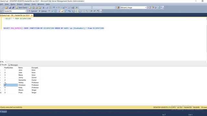Viewport: 207px width, 116px height.
Task: Open the Project menu
Action: [x=20, y=4]
